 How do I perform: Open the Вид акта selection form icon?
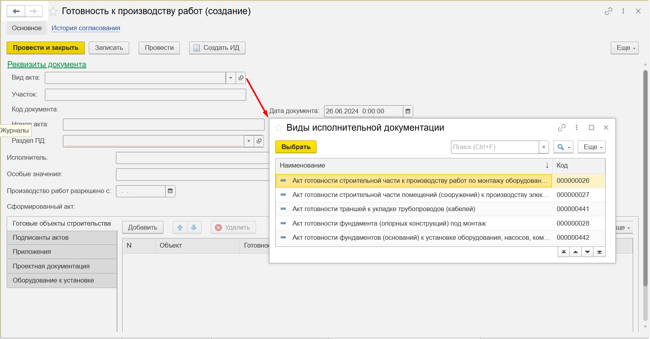tap(241, 78)
